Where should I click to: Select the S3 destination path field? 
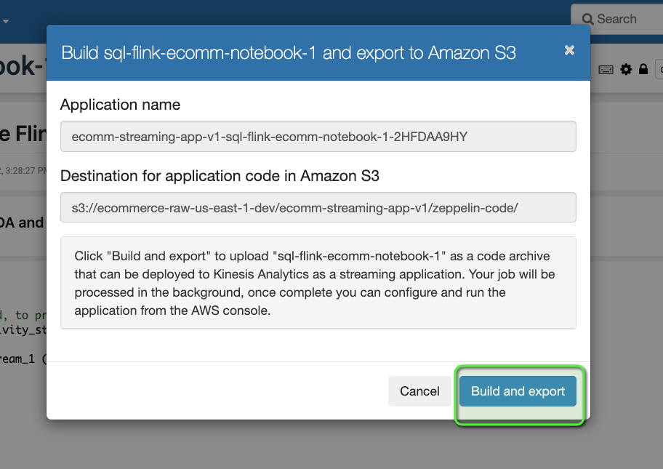pos(318,207)
